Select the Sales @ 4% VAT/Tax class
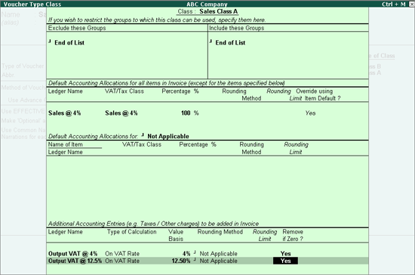 point(121,113)
